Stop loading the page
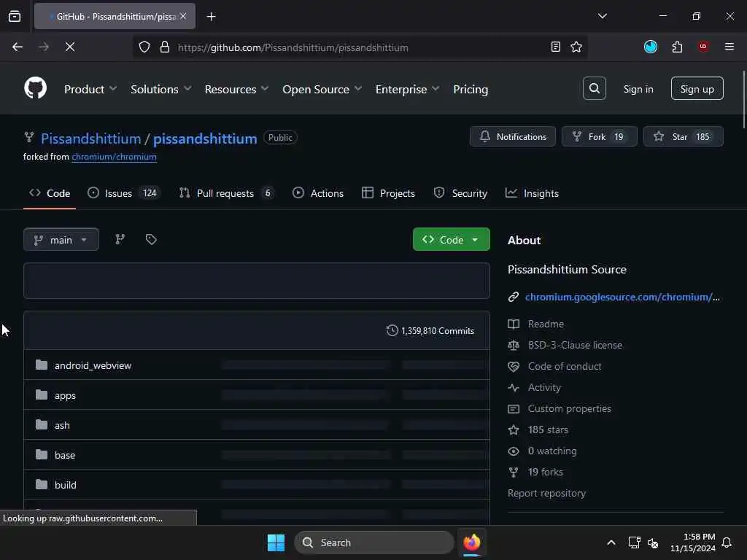 click(70, 47)
